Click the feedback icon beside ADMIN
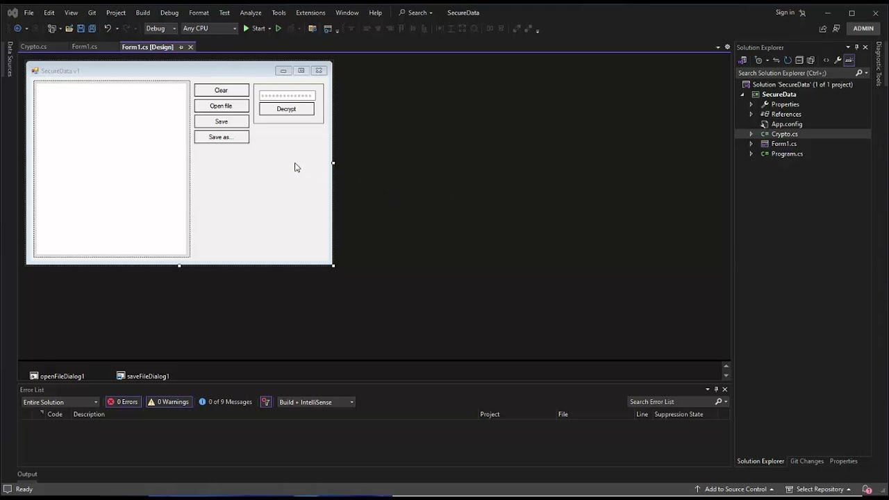 tap(836, 28)
